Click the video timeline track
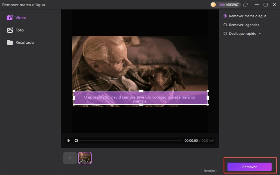This screenshot has height=175, width=280. click(129, 141)
